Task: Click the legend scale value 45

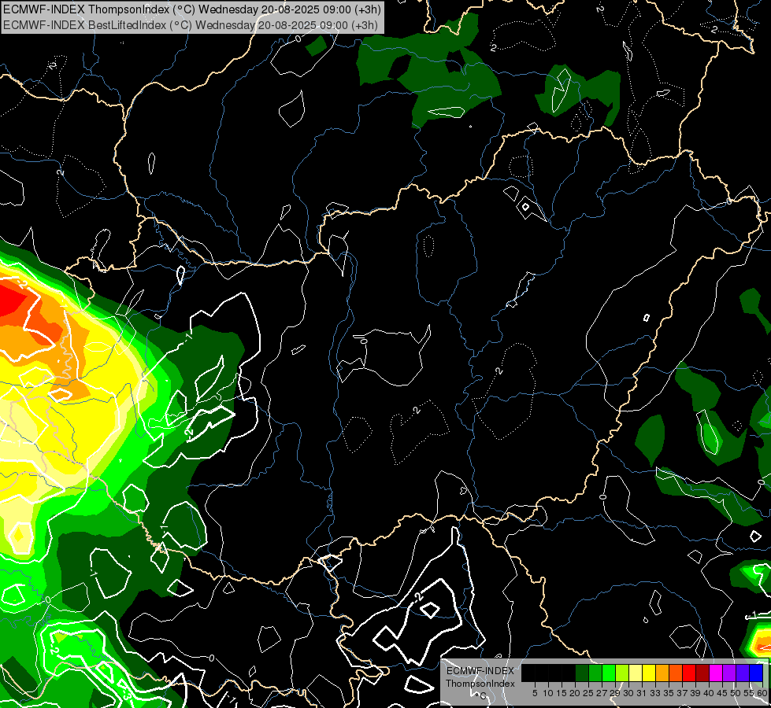Action: pyautogui.click(x=722, y=693)
